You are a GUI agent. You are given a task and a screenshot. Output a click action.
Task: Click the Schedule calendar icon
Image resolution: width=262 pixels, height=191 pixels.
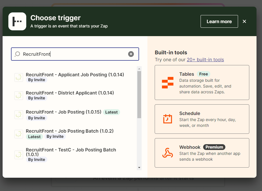168,119
